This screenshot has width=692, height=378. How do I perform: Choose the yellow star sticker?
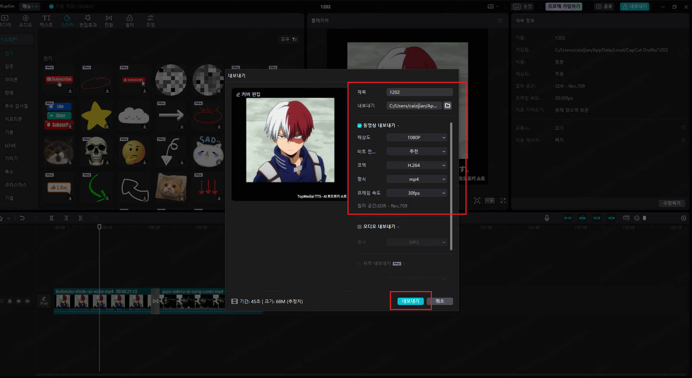[96, 115]
